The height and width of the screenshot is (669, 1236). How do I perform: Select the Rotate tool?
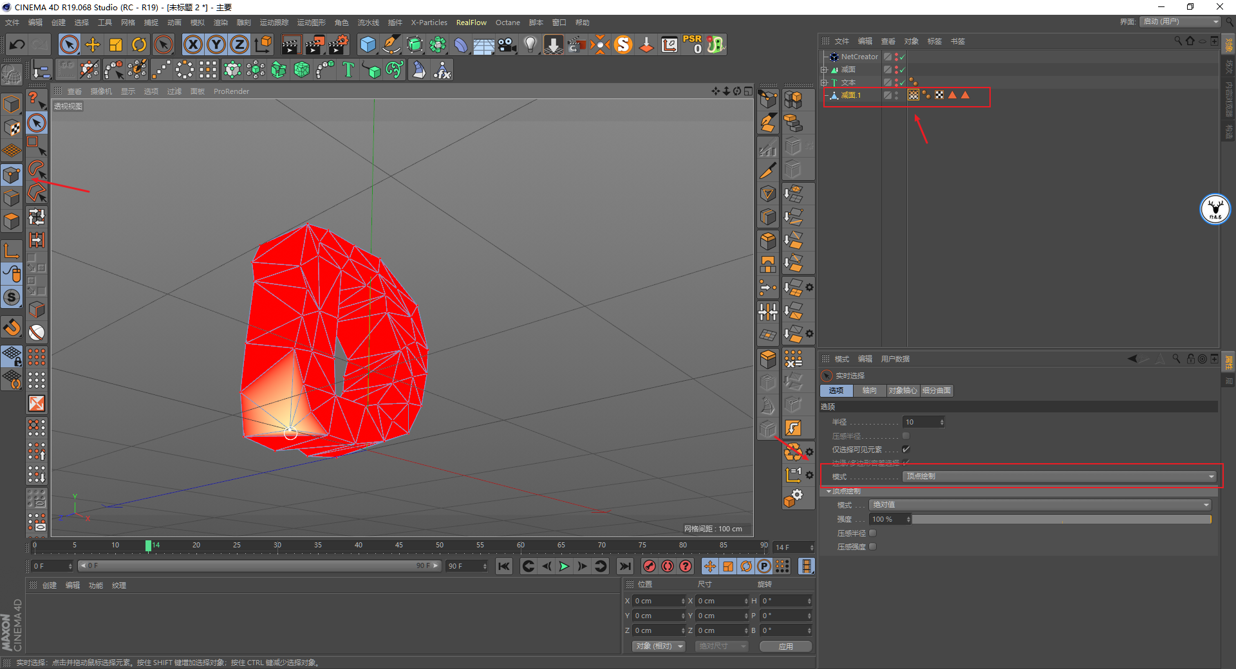coord(139,44)
